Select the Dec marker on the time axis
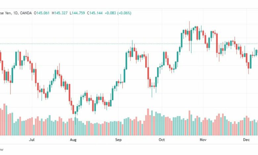This screenshot has height=155, width=258. [x=246, y=140]
